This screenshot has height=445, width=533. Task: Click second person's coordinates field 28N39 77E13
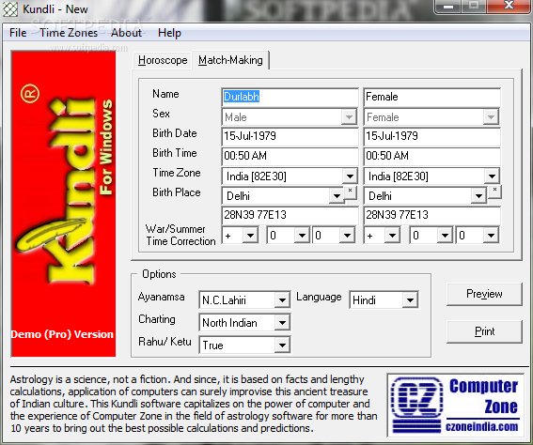[431, 215]
